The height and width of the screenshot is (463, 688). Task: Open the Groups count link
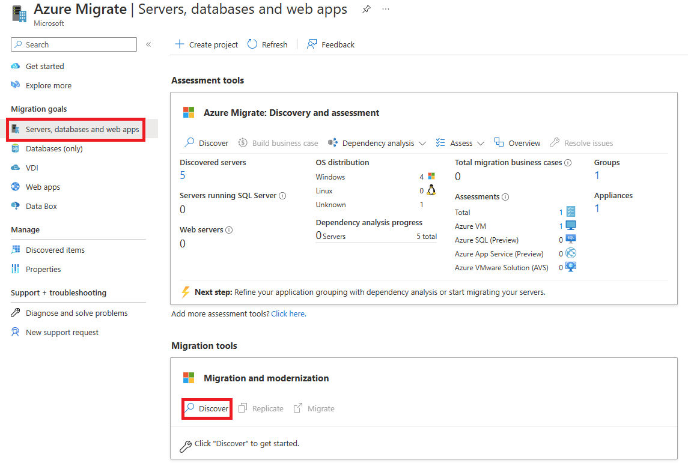(x=597, y=175)
